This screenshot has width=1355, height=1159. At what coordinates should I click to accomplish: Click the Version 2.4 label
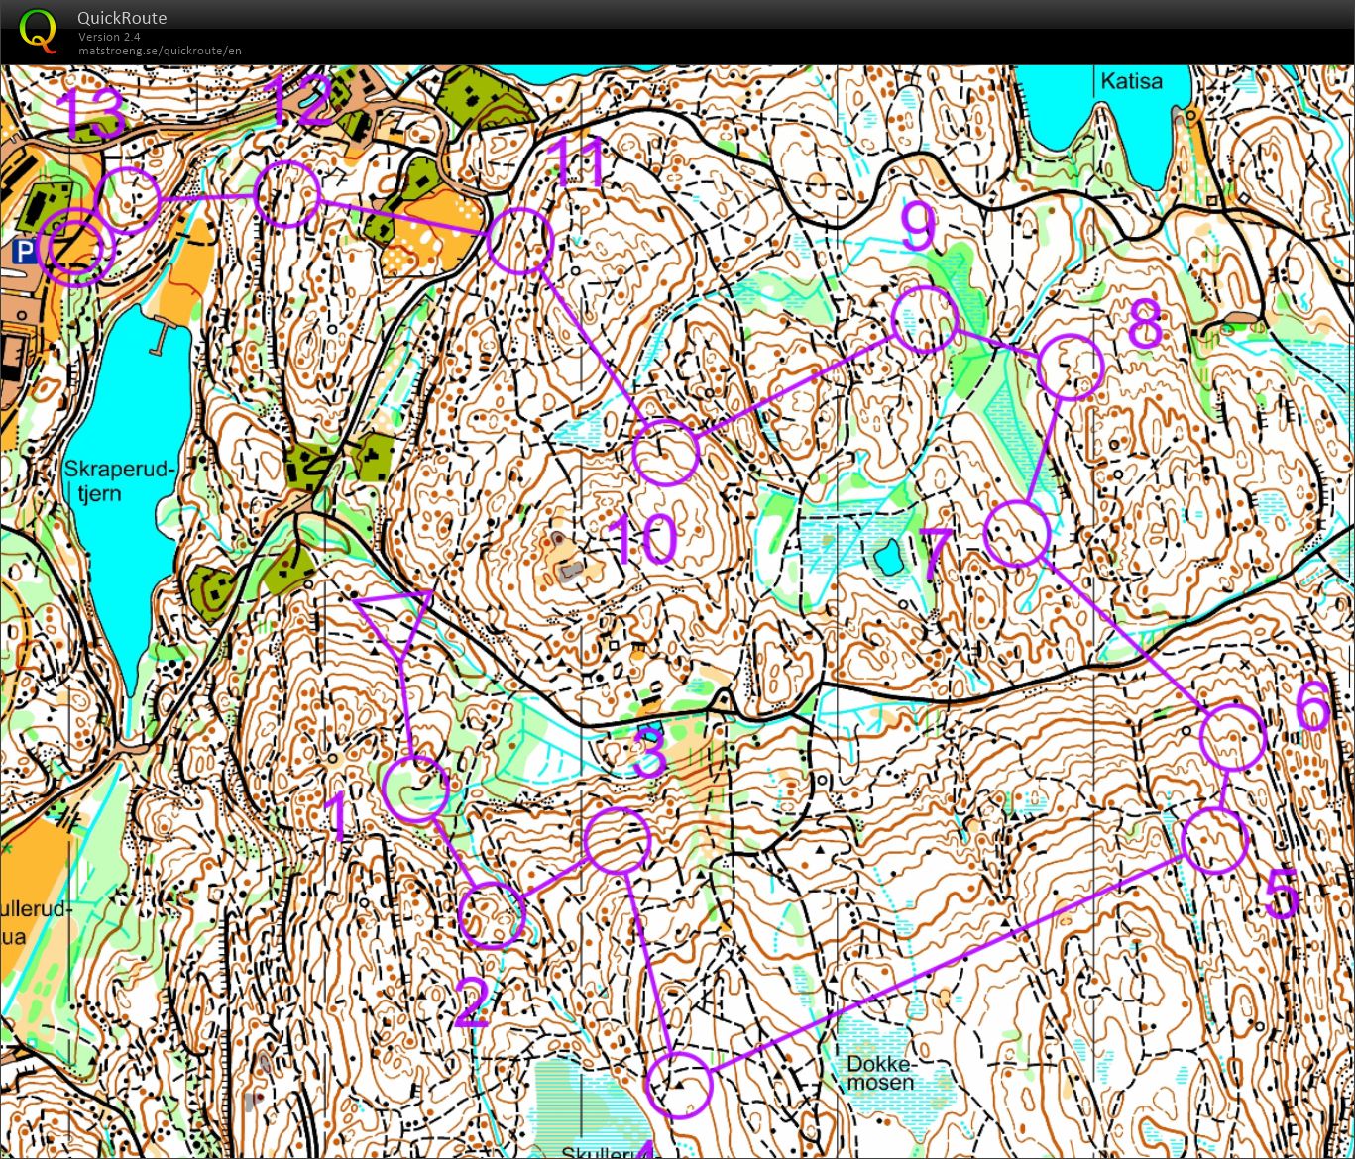109,37
